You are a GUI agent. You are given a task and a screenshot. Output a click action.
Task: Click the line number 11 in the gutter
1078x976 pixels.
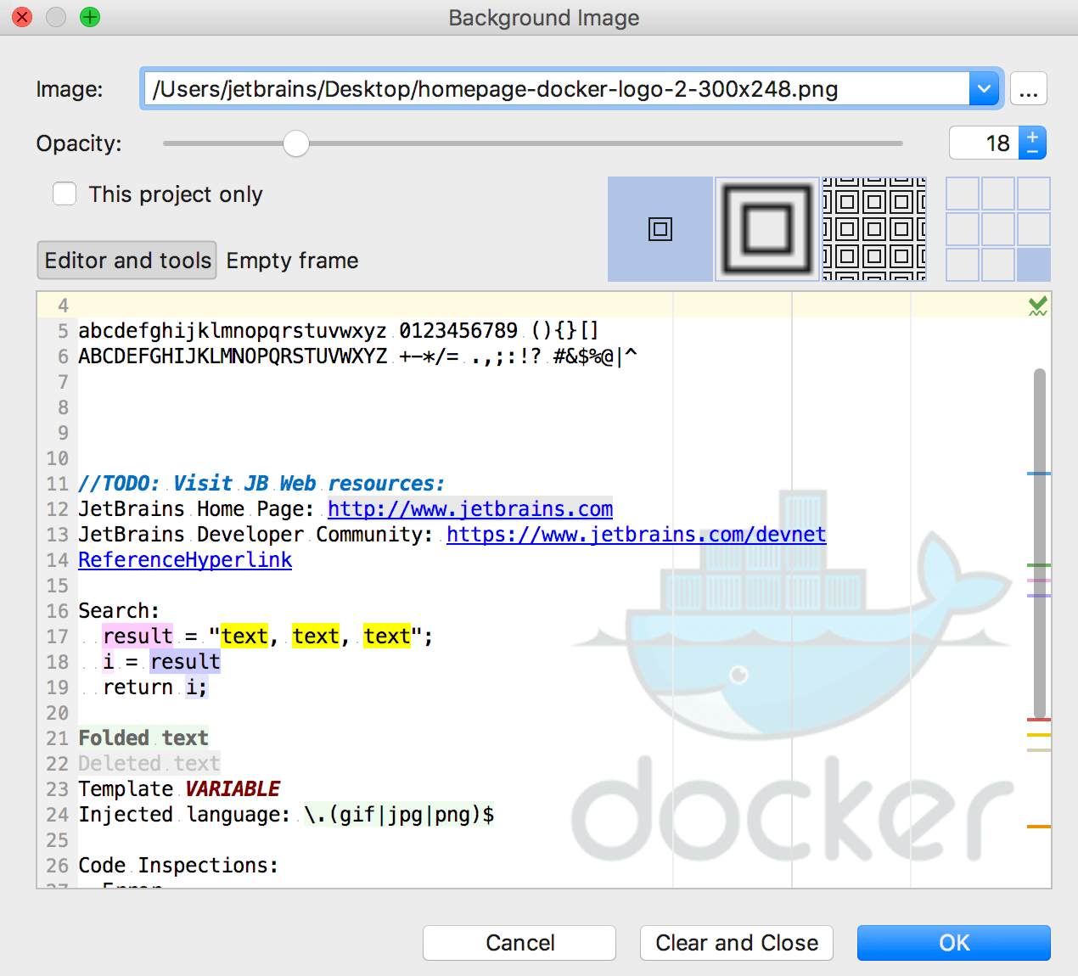point(57,484)
